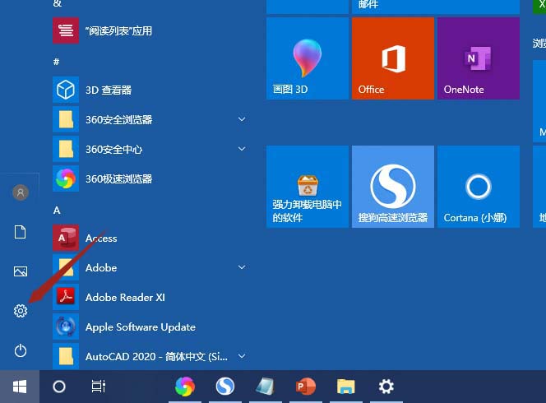The width and height of the screenshot is (546, 403).
Task: Jump via the '#' section header
Action: tap(57, 62)
